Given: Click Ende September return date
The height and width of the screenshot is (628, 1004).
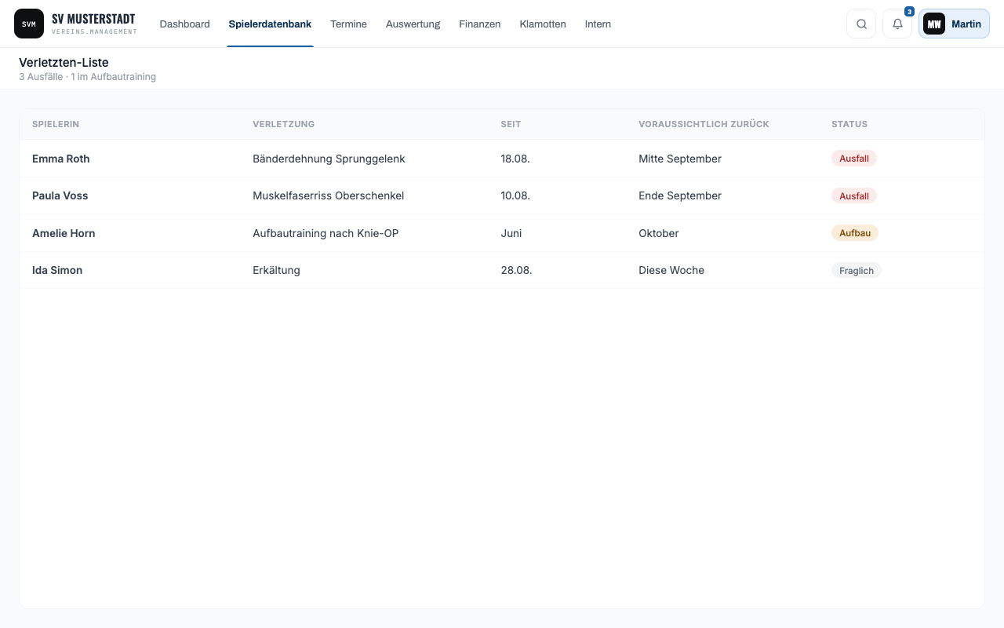Looking at the screenshot, I should 680,195.
